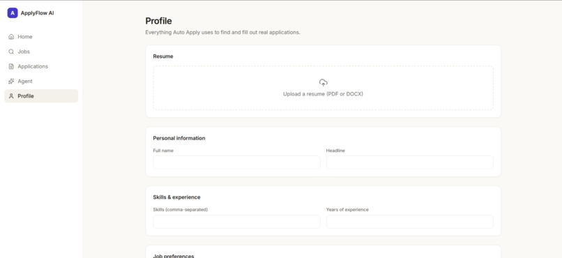Focus the Headline input field

[x=410, y=162]
